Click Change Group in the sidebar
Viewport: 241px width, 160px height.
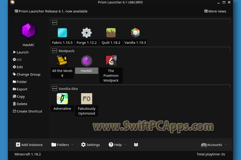coord(26,74)
